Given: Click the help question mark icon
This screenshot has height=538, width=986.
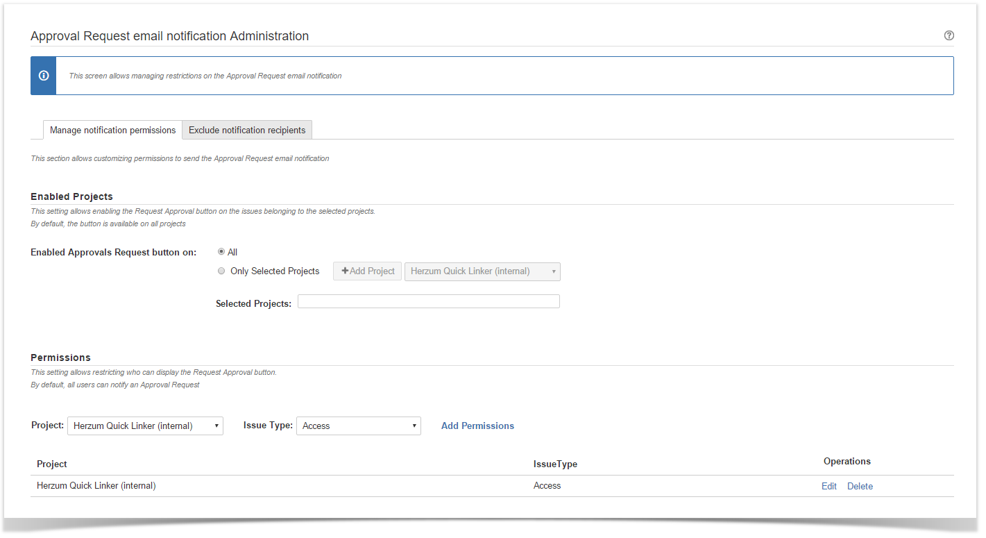Looking at the screenshot, I should pyautogui.click(x=949, y=35).
